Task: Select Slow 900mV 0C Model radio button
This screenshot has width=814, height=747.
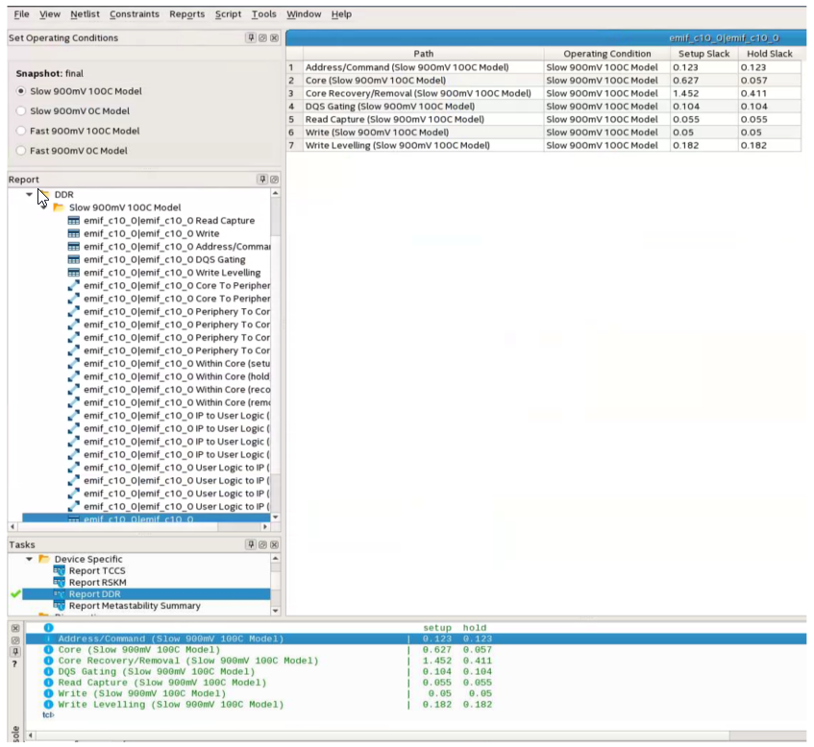Action: coord(21,111)
